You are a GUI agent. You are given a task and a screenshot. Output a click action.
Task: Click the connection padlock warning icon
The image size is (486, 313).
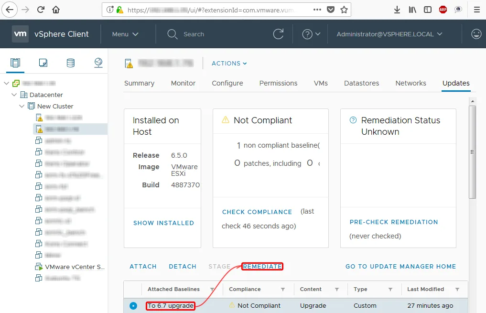119,10
